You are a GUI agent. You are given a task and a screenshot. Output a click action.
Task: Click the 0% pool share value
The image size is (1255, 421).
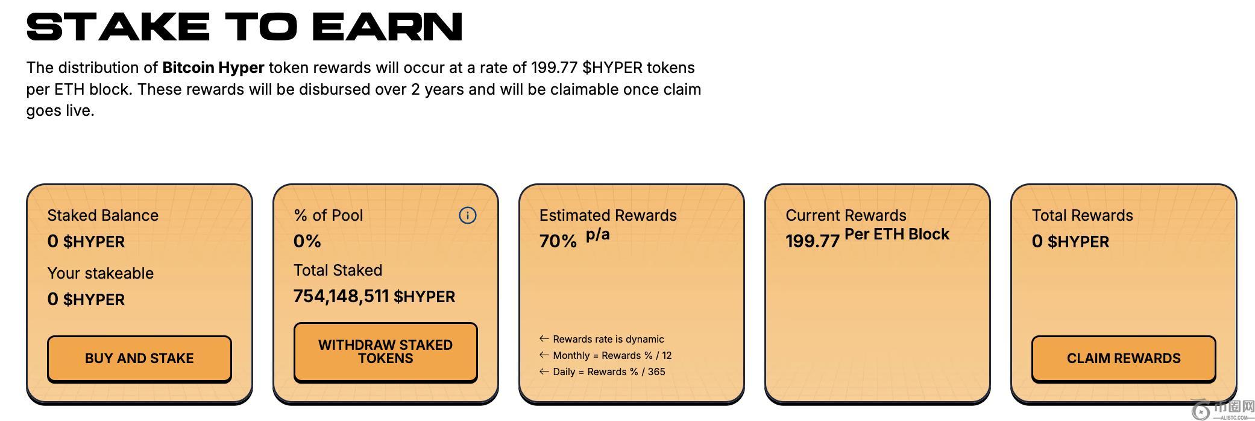point(307,241)
